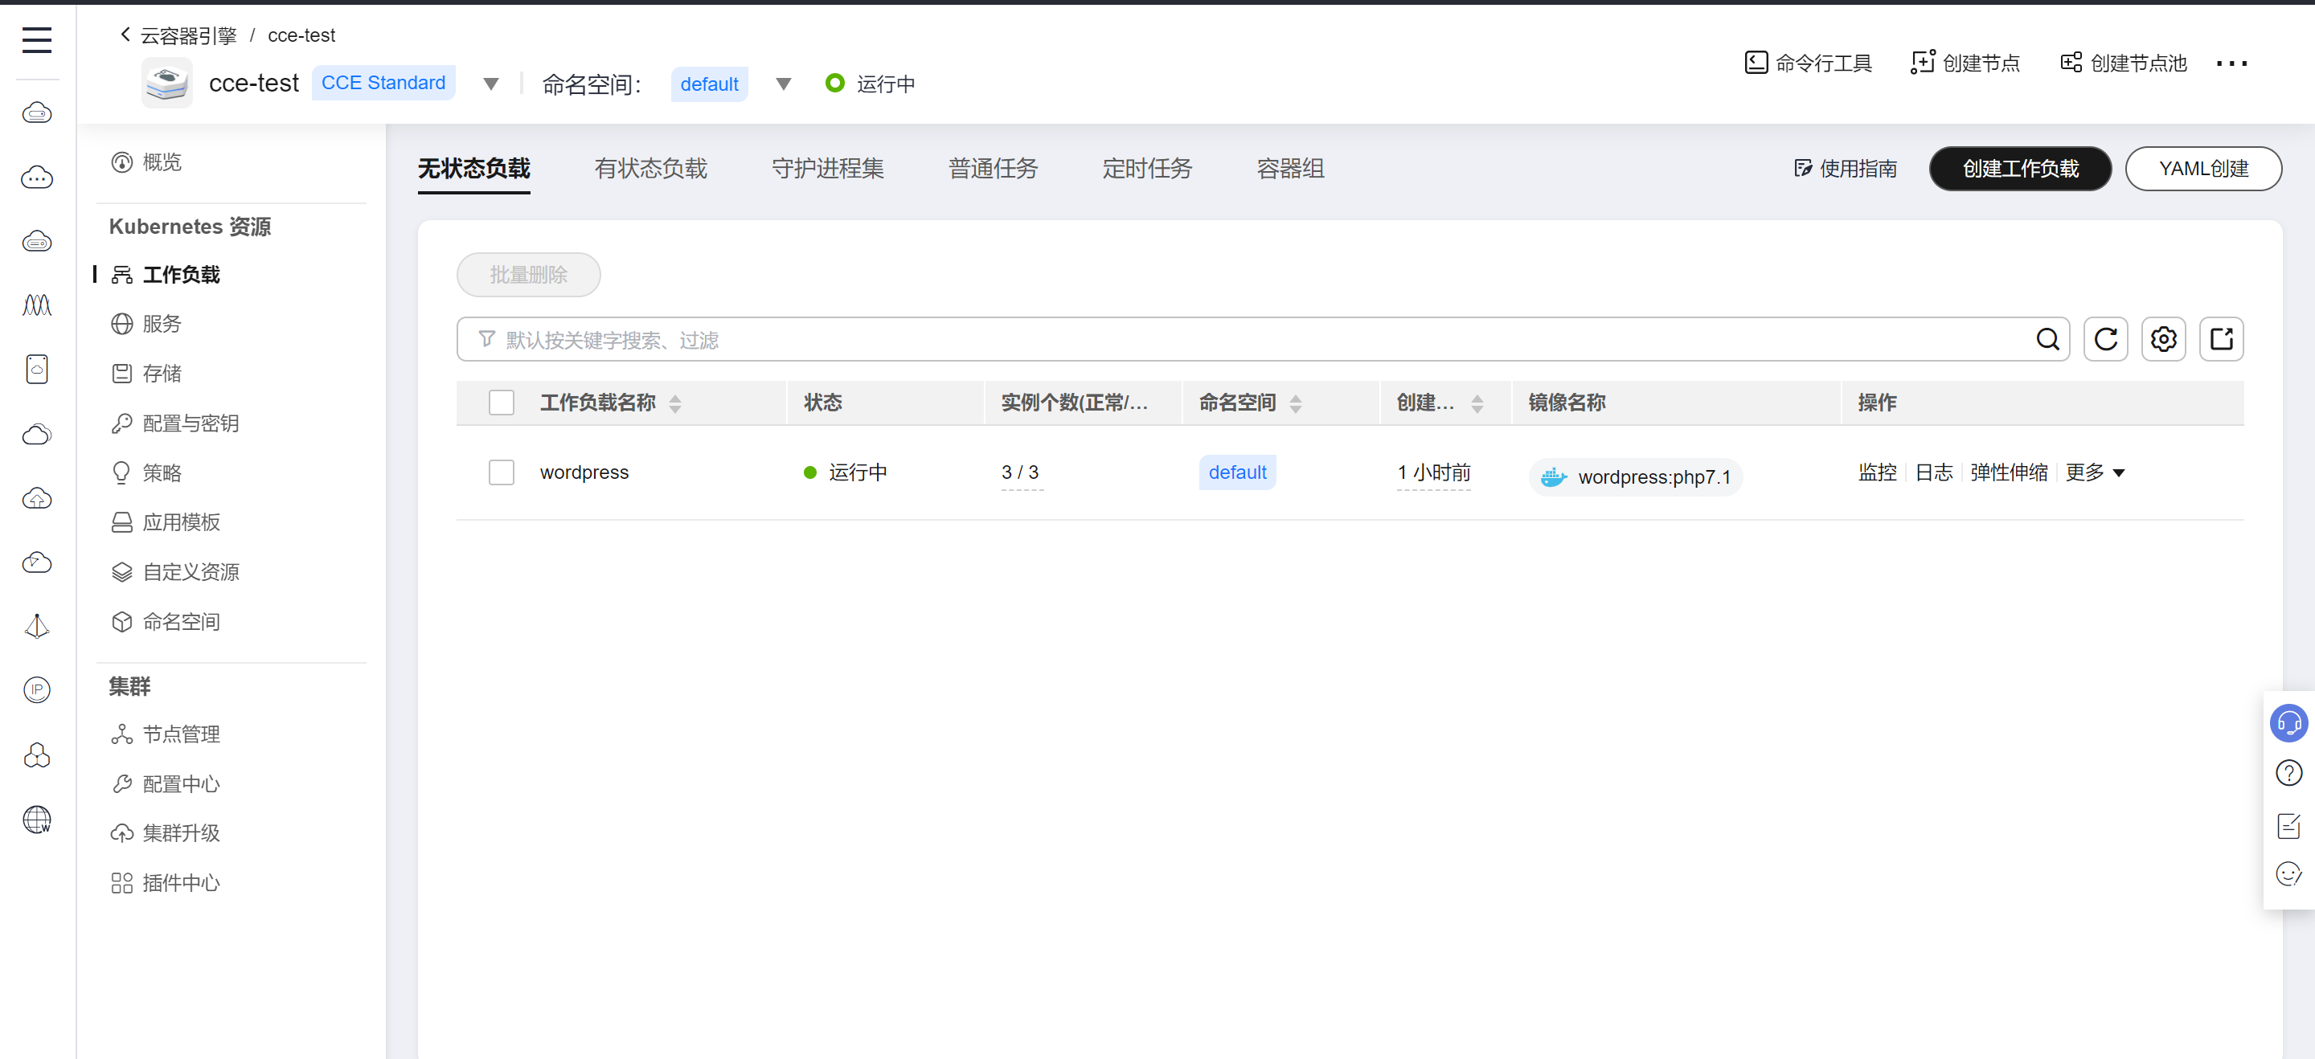Switch to 有状态负载 tab
Screen dimensions: 2315x1059
tap(650, 169)
